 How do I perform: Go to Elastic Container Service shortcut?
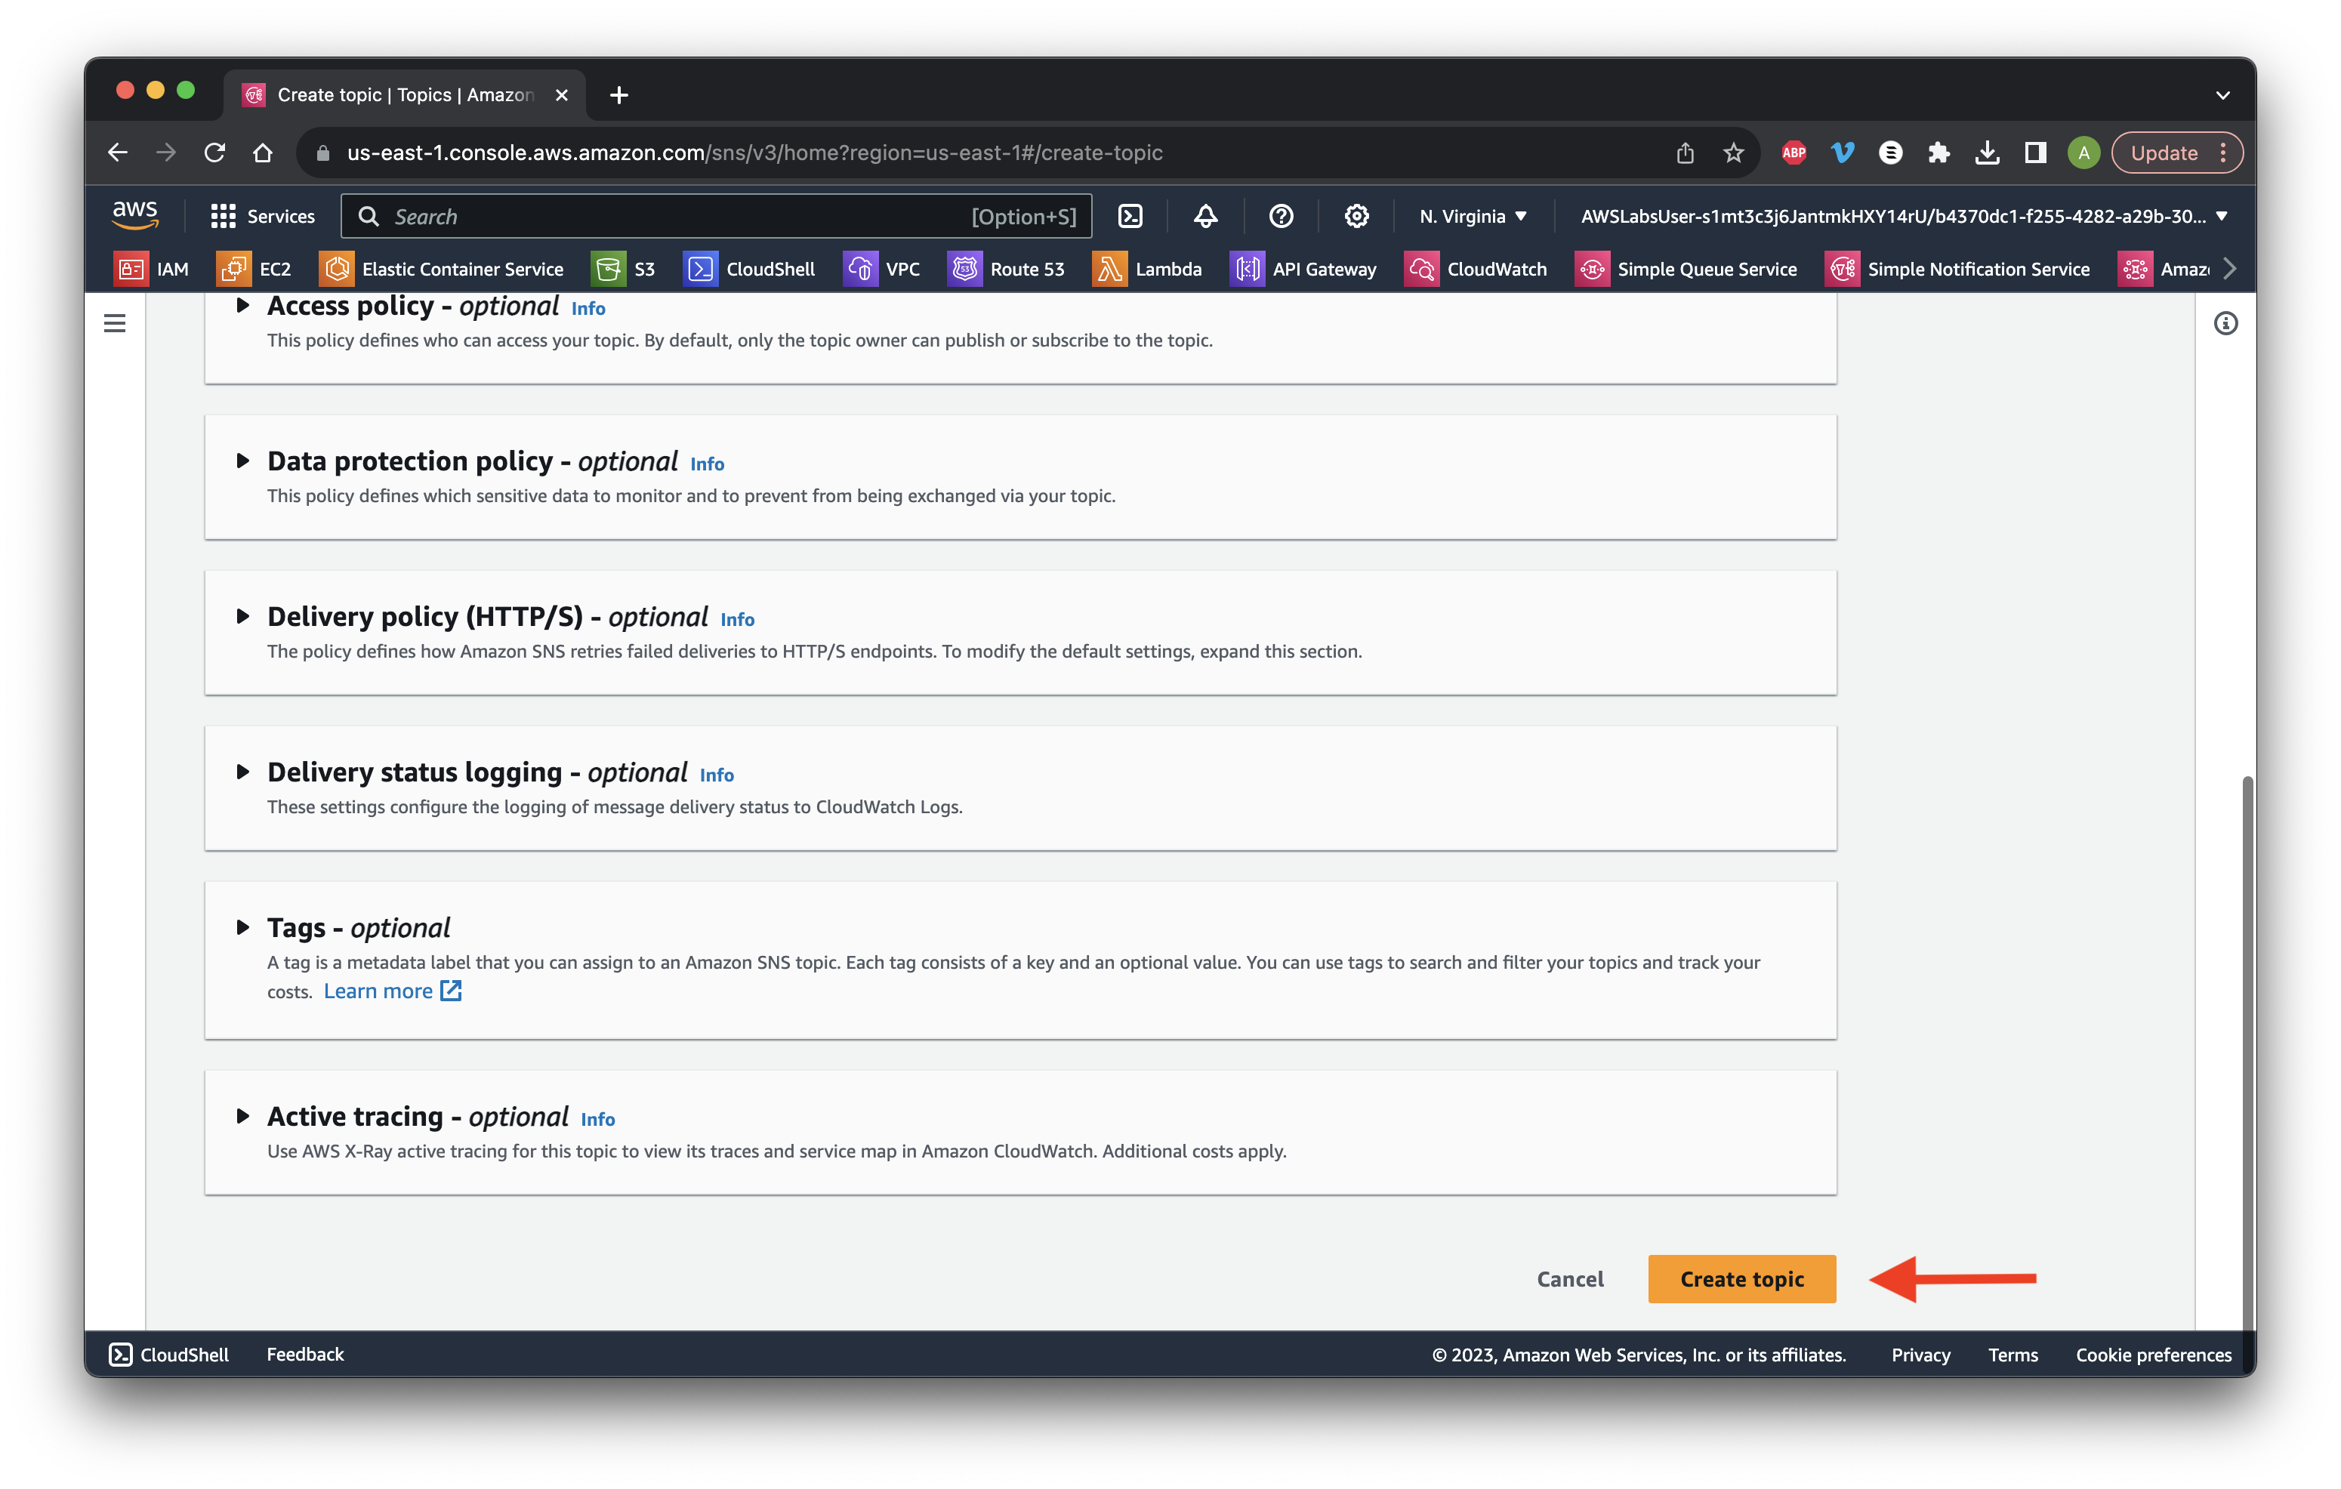point(443,270)
